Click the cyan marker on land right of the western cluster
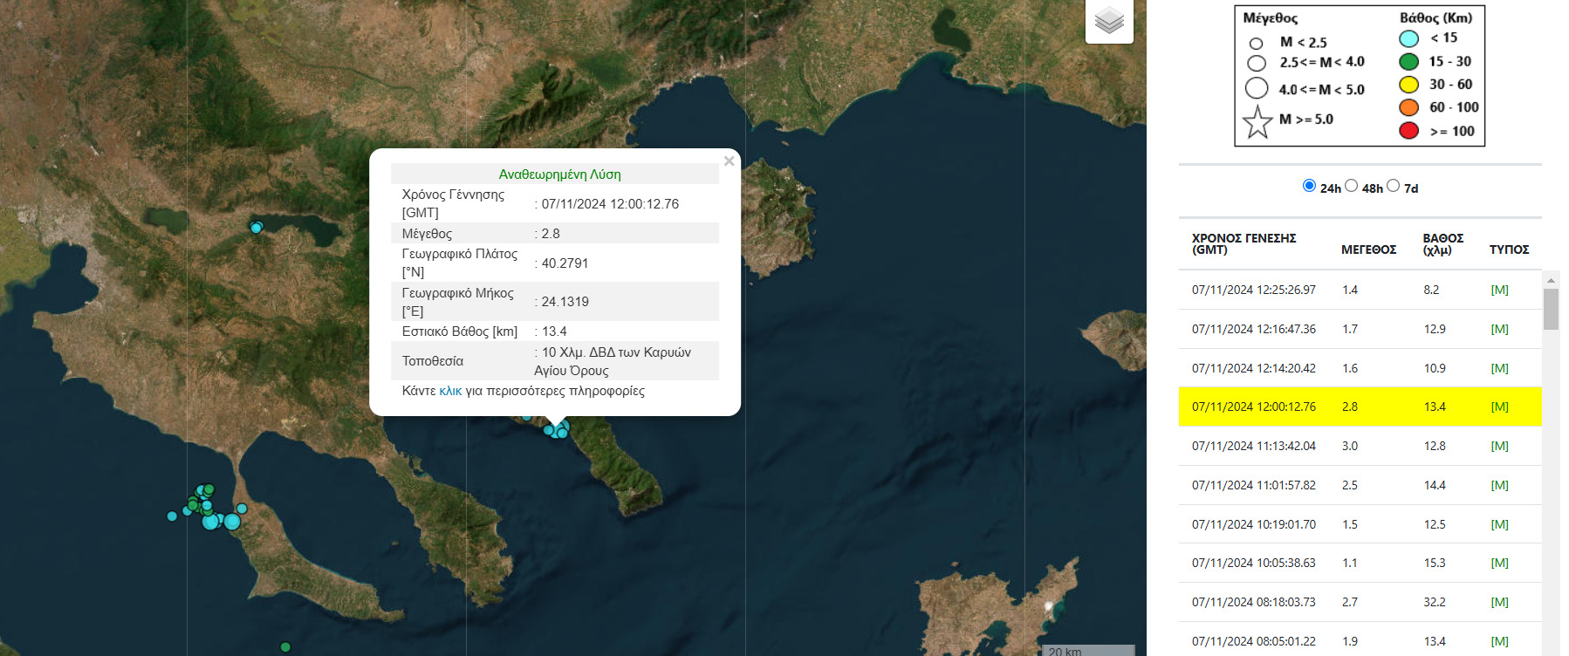Image resolution: width=1569 pixels, height=656 pixels. [242, 509]
